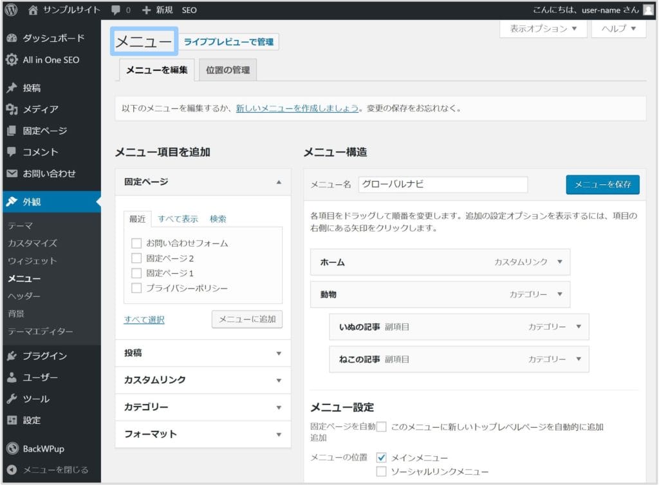Click the user avatar in the admin bar
The height and width of the screenshot is (485, 659).
click(648, 10)
